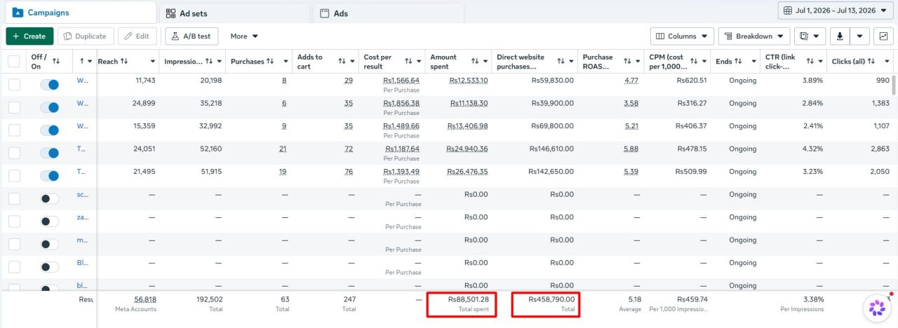The height and width of the screenshot is (328, 898).
Task: Click the purchases value 21
Action: [283, 149]
